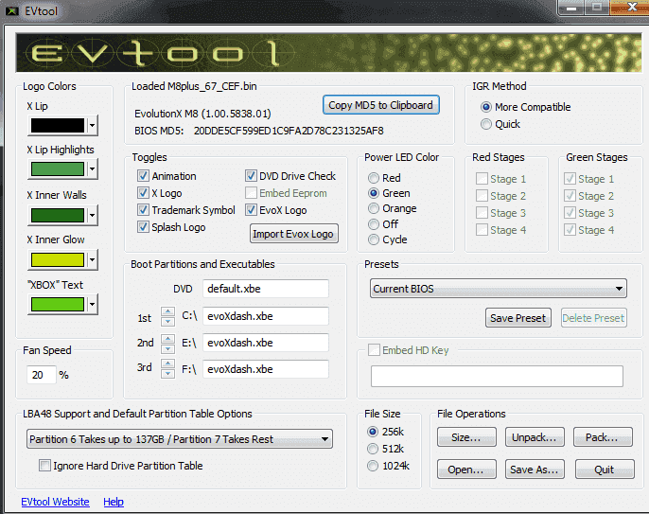The width and height of the screenshot is (649, 514).
Task: Click the F:\ evoXdash.xbe input field
Action: pyautogui.click(x=266, y=369)
